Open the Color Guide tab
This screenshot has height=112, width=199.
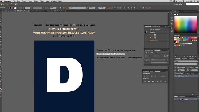pyautogui.click(x=183, y=12)
